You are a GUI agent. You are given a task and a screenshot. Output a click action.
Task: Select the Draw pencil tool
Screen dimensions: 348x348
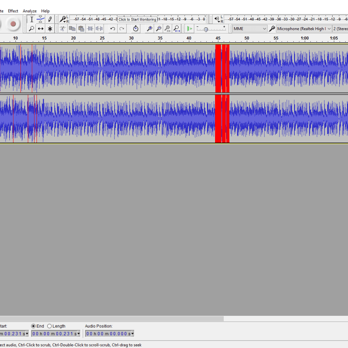coord(50,19)
